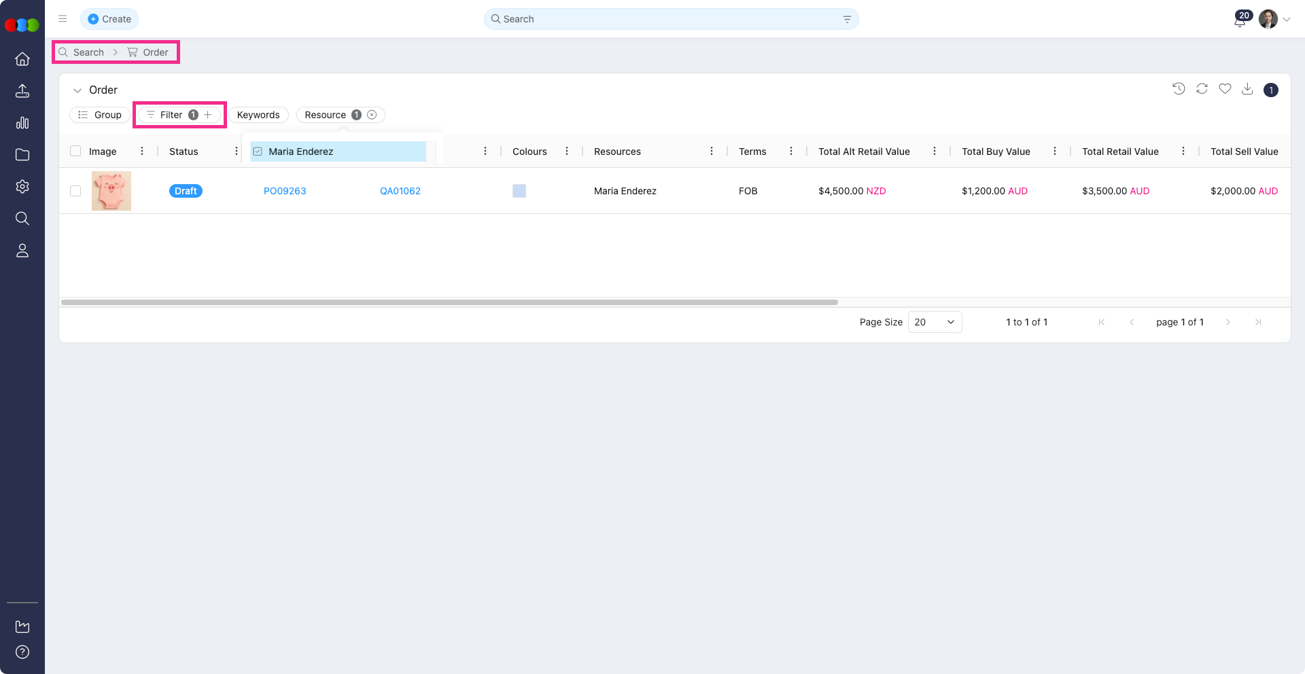1305x674 pixels.
Task: Click Search in the breadcrumb
Action: pos(88,52)
